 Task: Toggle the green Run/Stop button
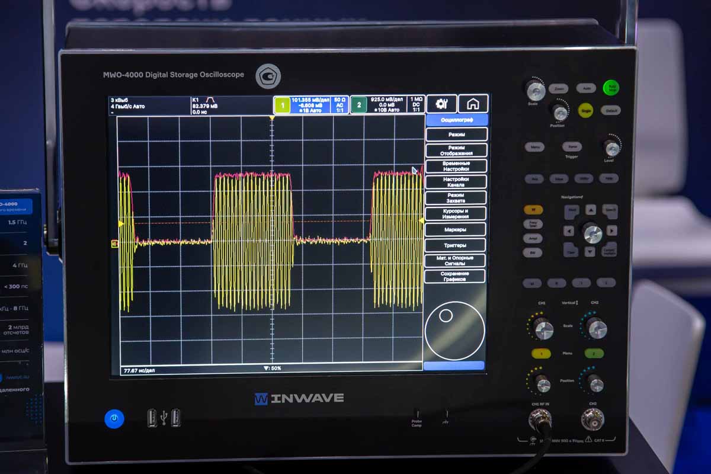click(610, 88)
